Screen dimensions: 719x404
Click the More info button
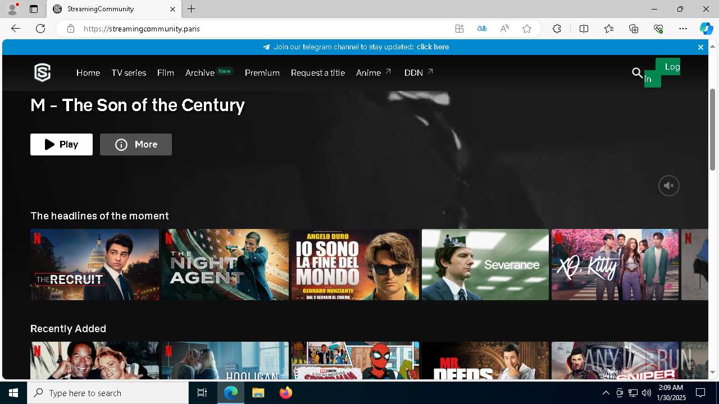pyautogui.click(x=136, y=144)
